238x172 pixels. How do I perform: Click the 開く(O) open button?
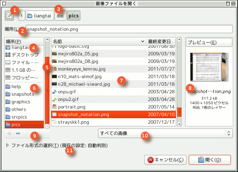[x=209, y=160]
